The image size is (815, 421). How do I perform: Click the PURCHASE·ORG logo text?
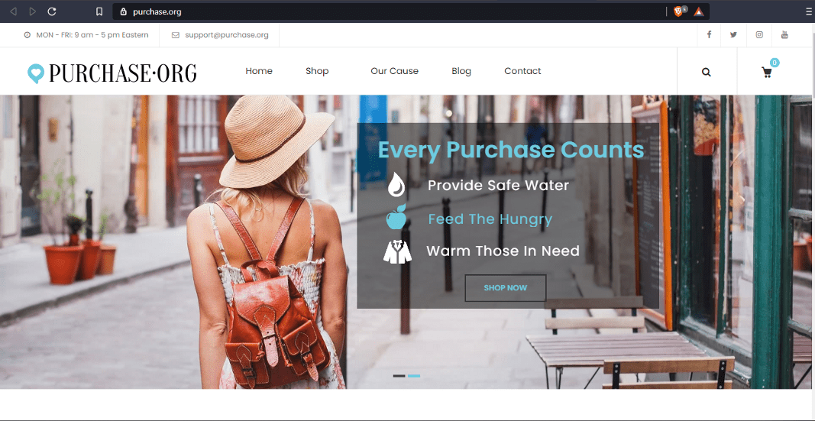tap(123, 73)
